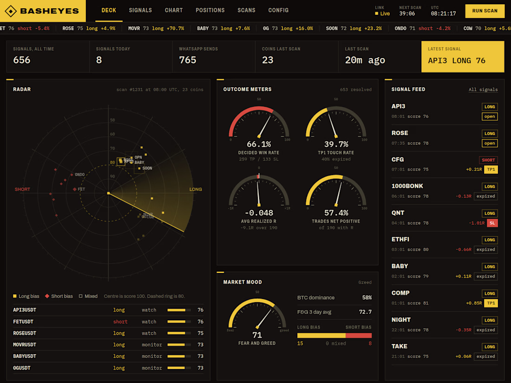Viewport: 511px width, 383px height.
Task: Open the Deck tab
Action: point(109,10)
